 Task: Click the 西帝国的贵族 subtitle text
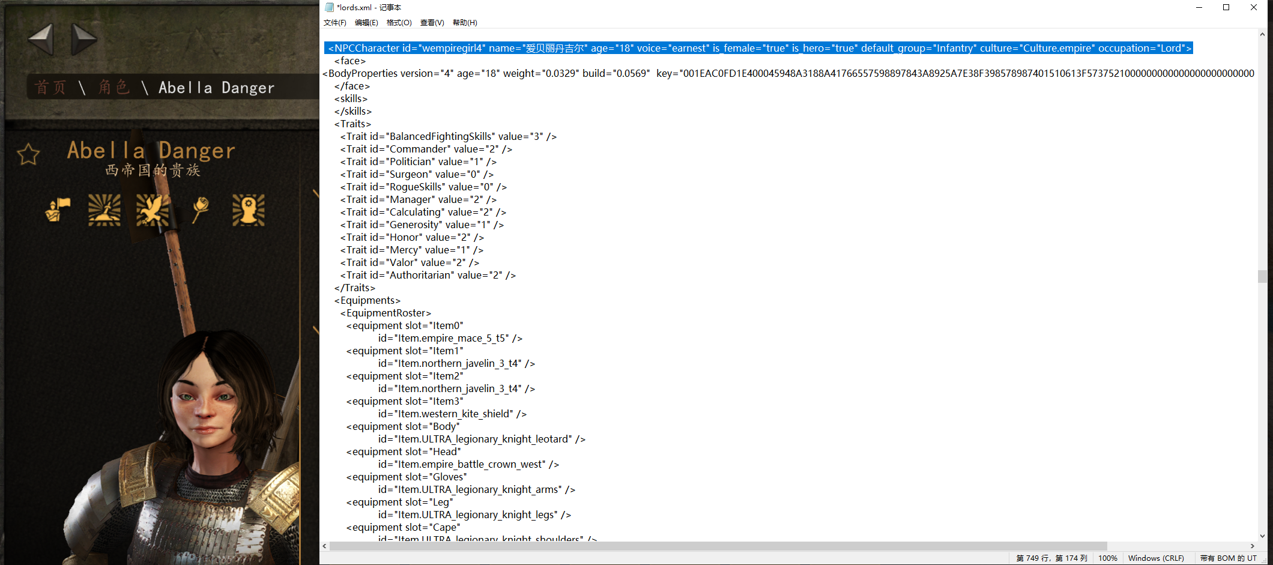153,171
